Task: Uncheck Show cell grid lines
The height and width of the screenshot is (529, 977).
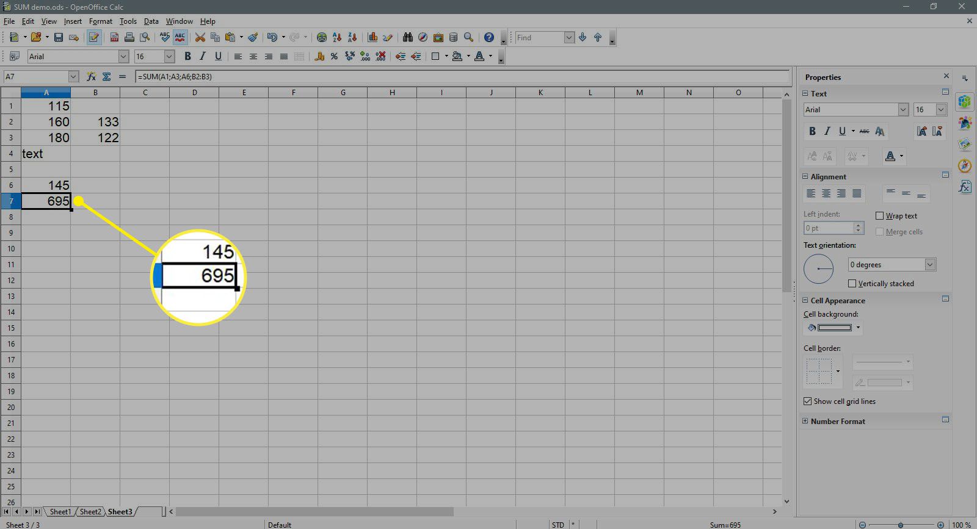Action: (x=808, y=401)
